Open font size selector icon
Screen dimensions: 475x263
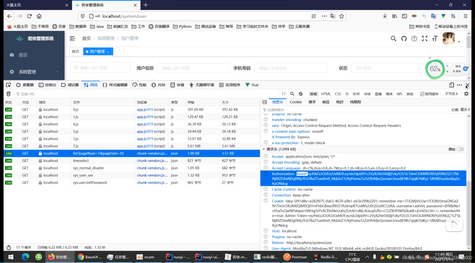point(435,39)
